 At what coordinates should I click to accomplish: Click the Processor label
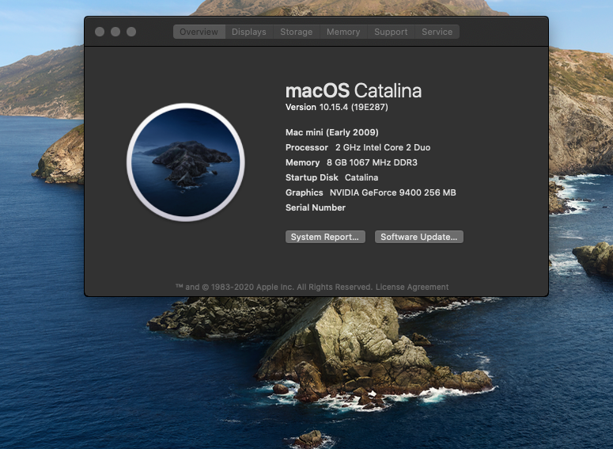307,147
